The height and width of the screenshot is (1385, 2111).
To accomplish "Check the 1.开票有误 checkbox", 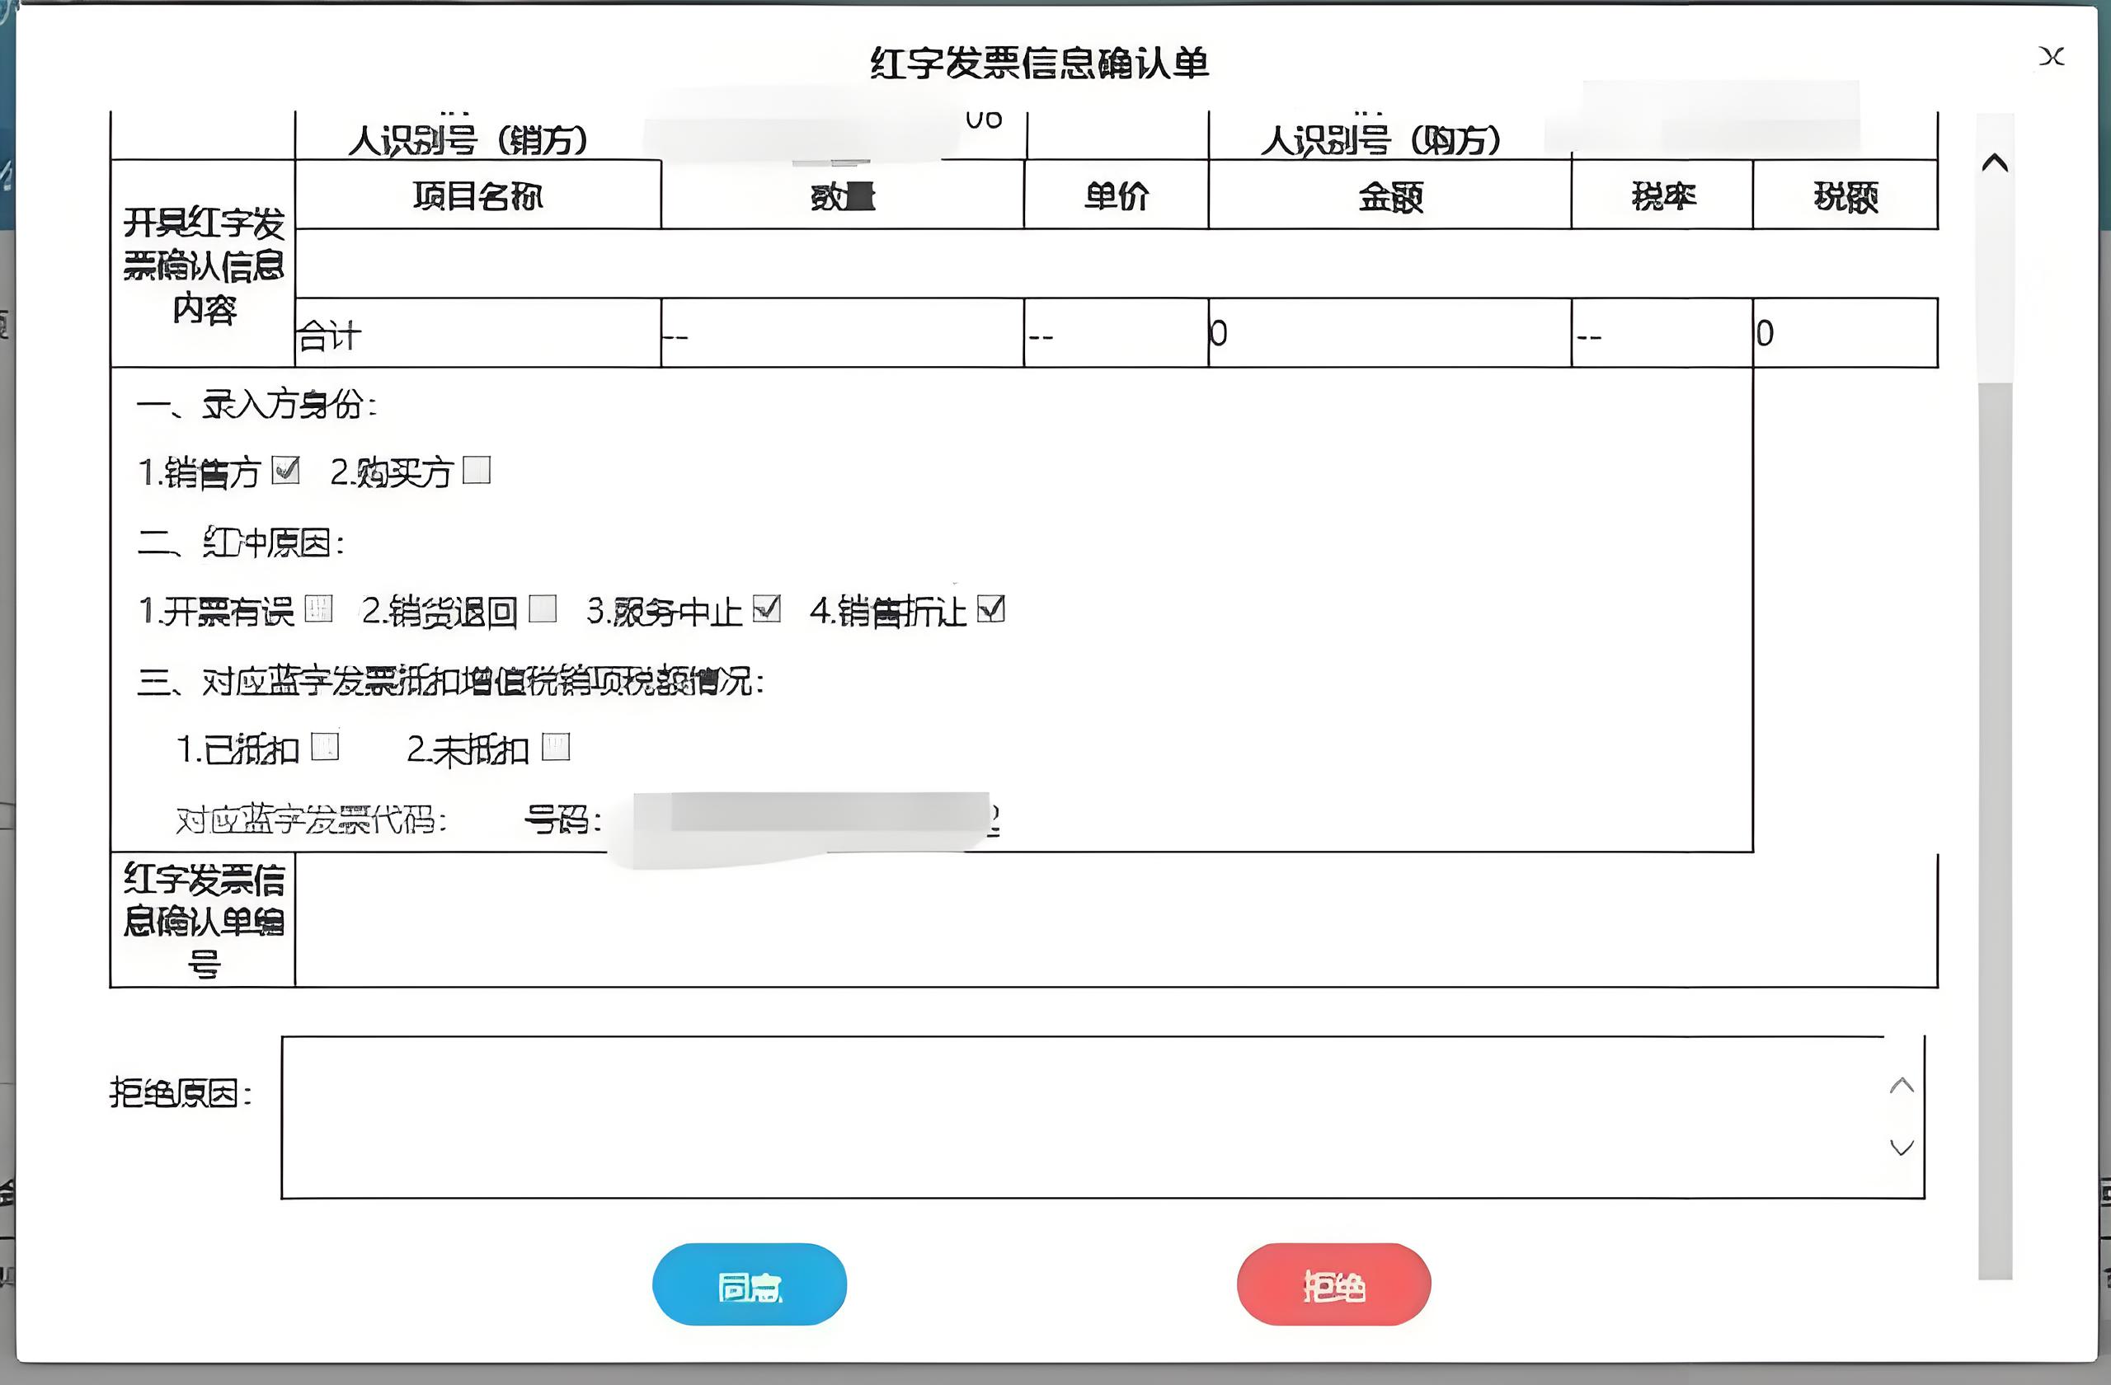I will tap(318, 608).
